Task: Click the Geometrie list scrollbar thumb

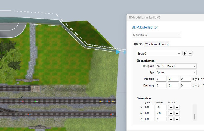Action: tap(195, 117)
